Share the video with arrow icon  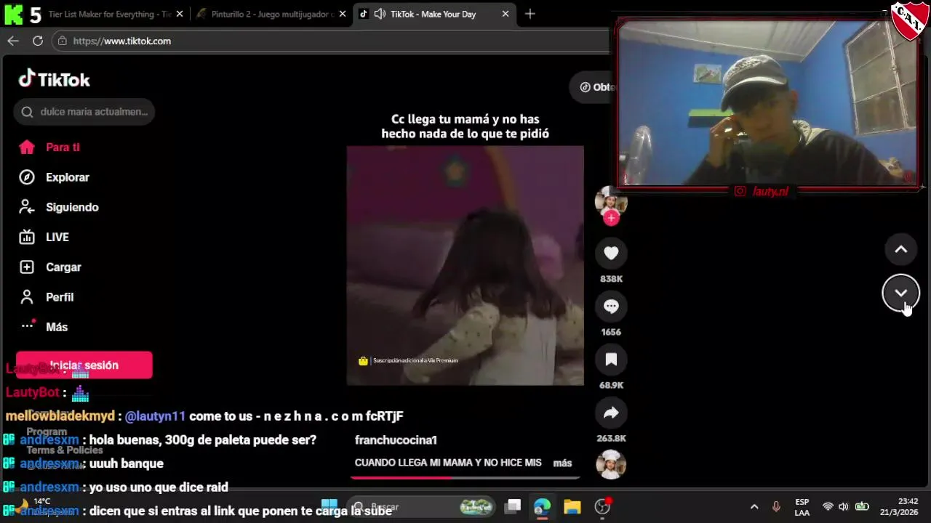point(611,413)
